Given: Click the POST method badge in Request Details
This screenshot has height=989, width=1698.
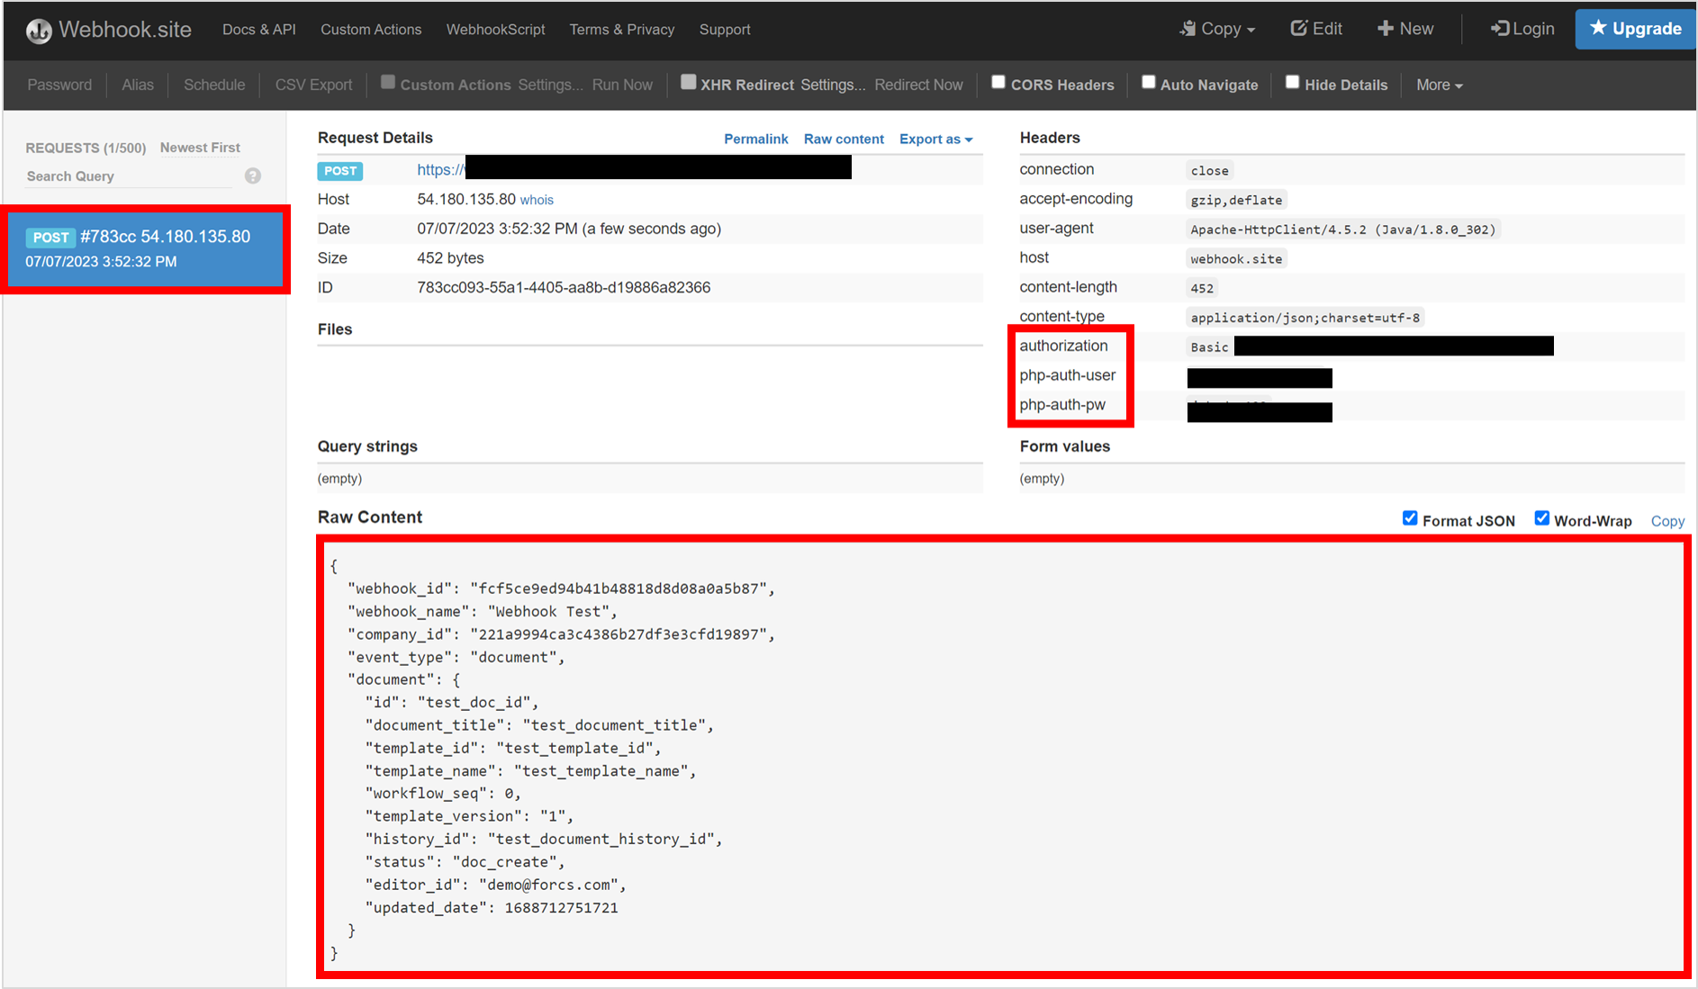Looking at the screenshot, I should [340, 171].
